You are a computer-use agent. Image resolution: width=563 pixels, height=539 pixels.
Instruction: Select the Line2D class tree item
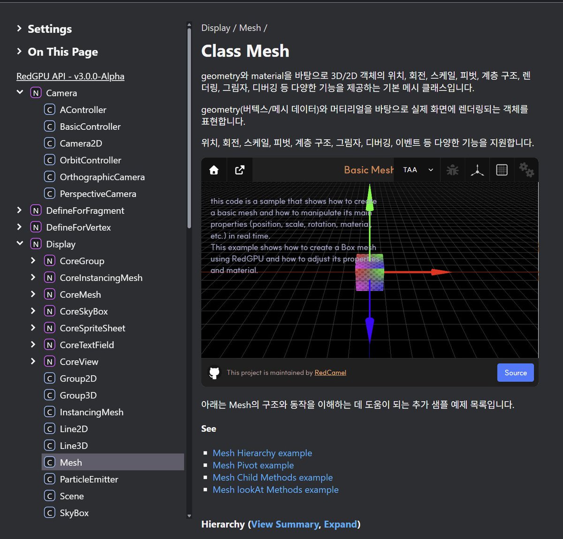coord(113,429)
